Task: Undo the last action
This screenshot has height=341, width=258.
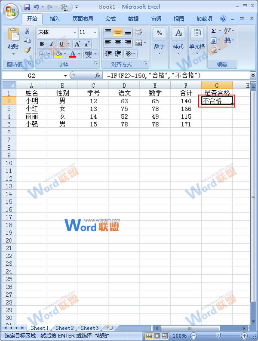Action: (x=36, y=7)
